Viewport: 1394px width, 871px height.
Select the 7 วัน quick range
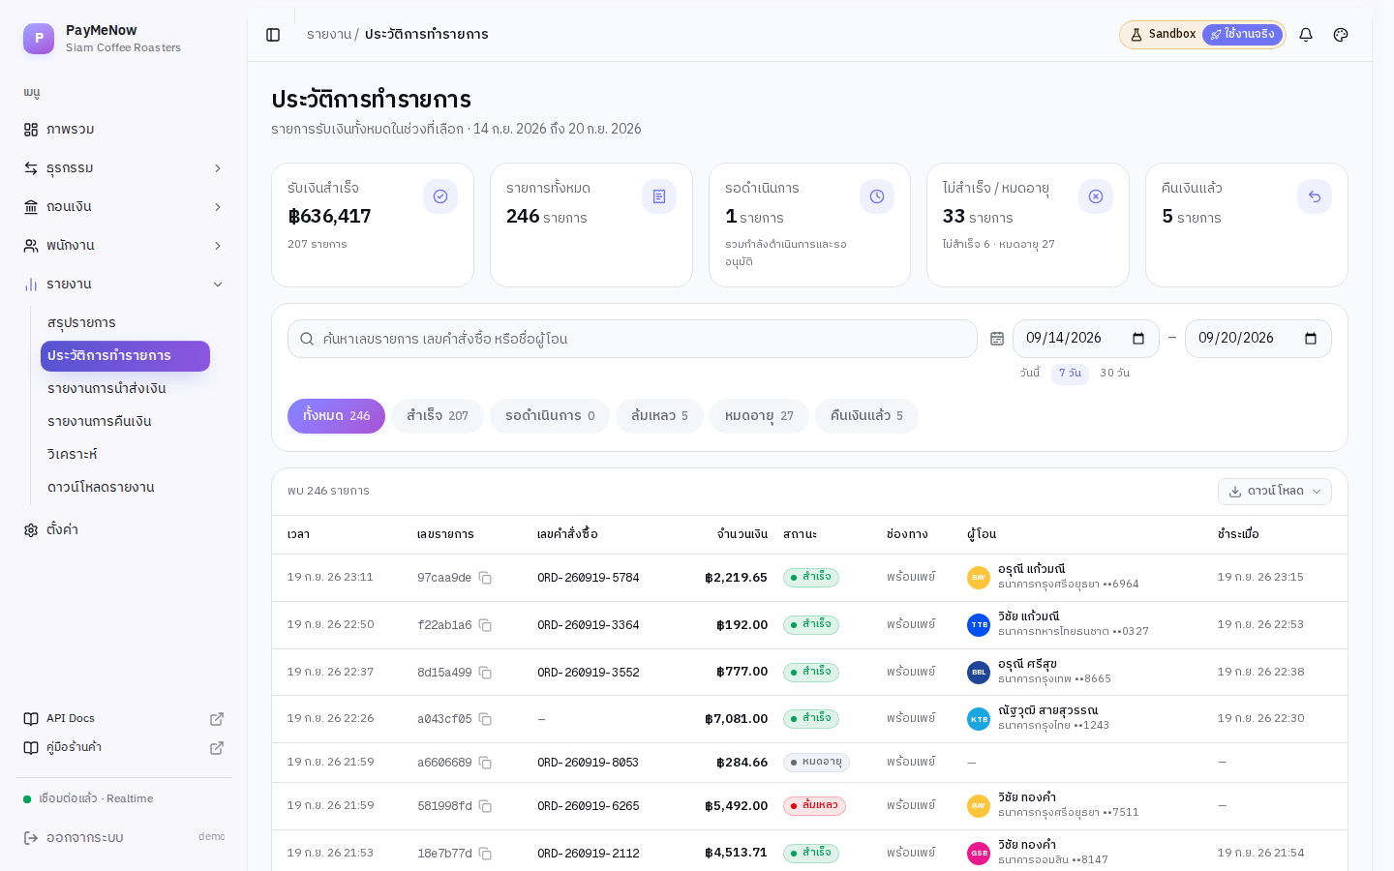1070,373
